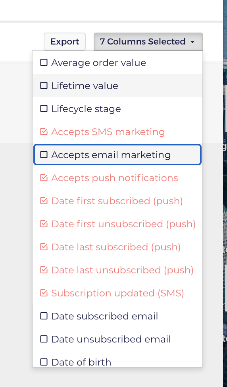
Task: Open the 7 Columns Selected dropdown
Action: pos(148,41)
